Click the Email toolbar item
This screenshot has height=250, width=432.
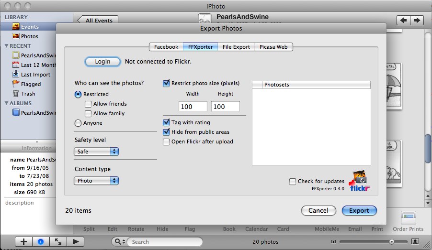(355, 229)
